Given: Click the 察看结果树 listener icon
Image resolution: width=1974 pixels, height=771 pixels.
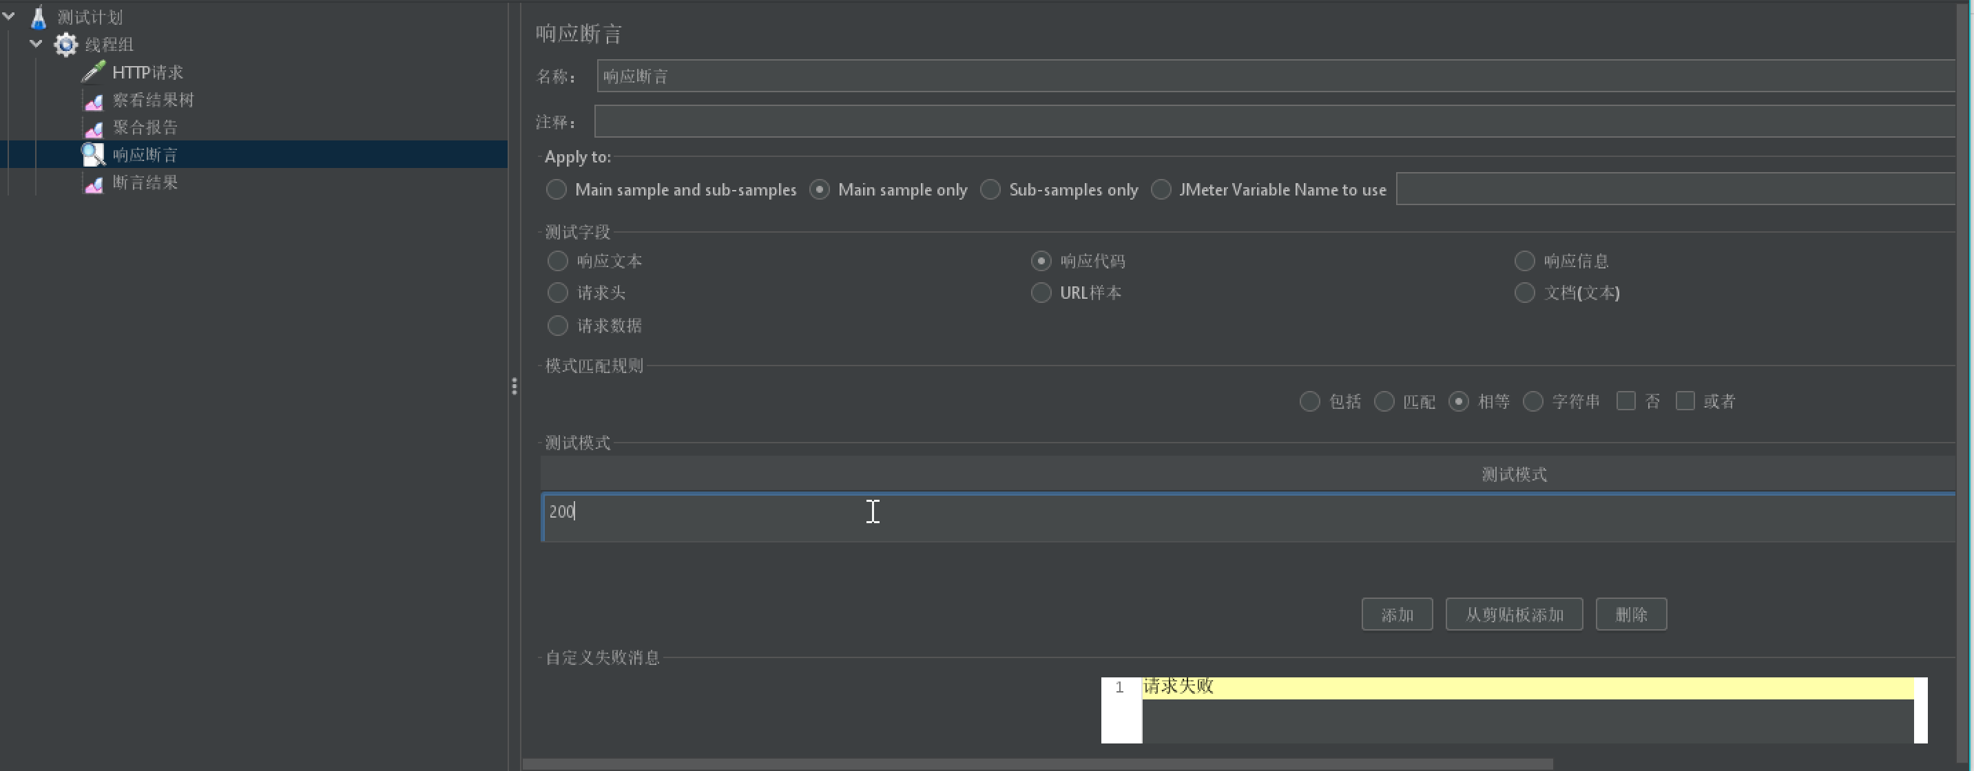Looking at the screenshot, I should (x=93, y=101).
